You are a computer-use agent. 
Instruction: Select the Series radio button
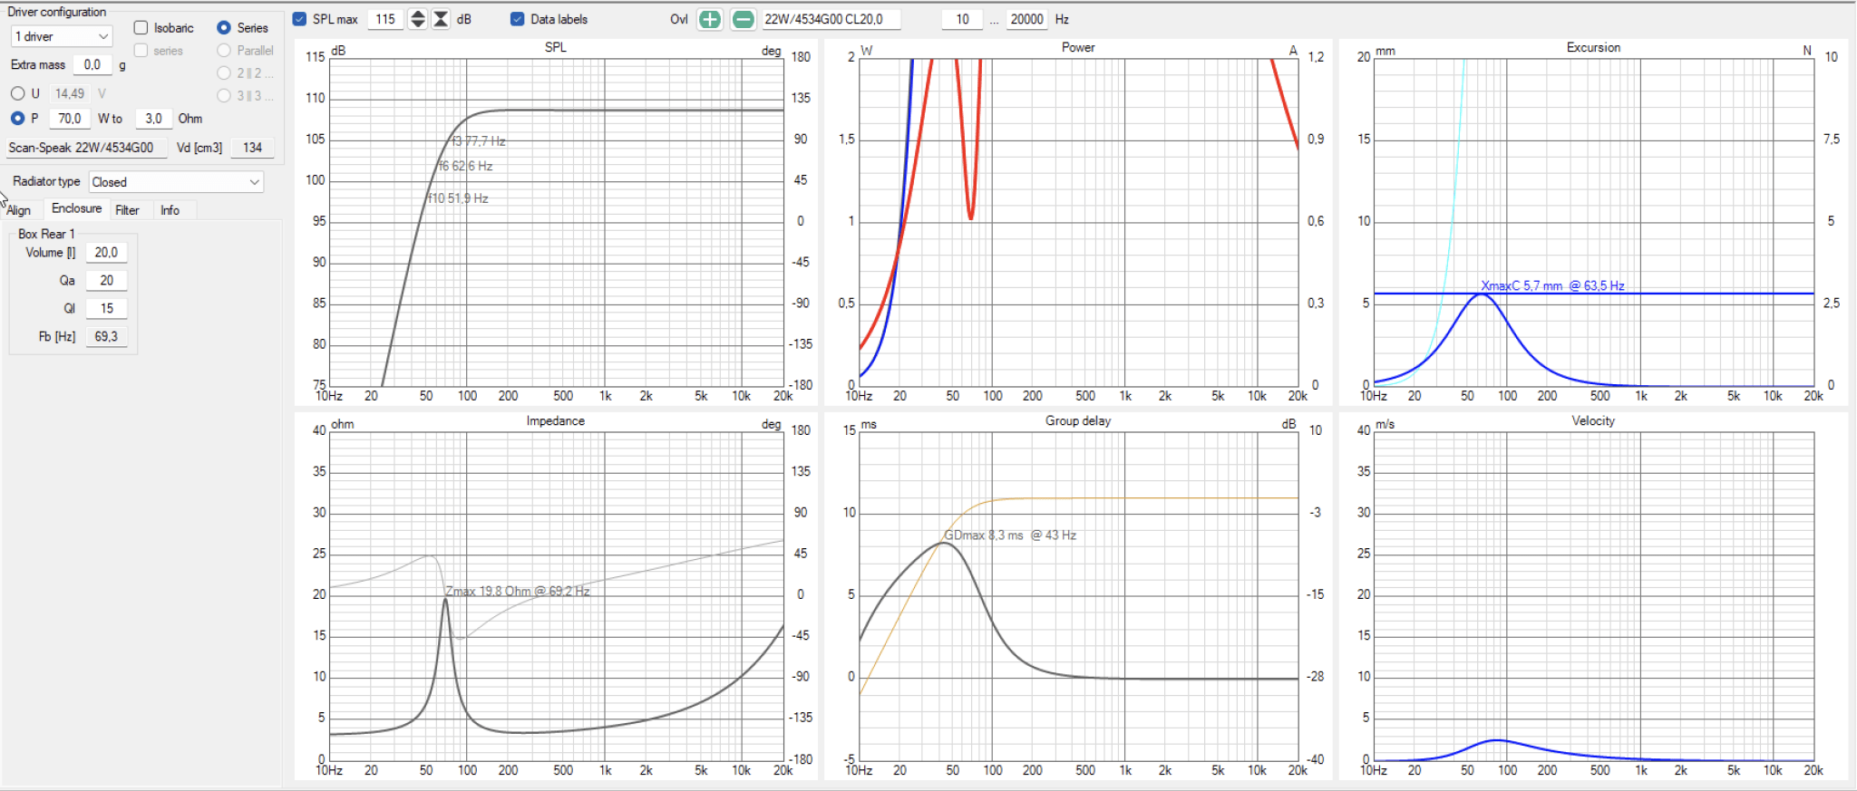224,28
